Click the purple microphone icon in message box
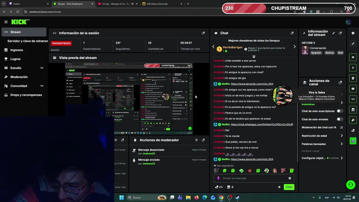Viewport: 359px width, 202px height. (218, 178)
